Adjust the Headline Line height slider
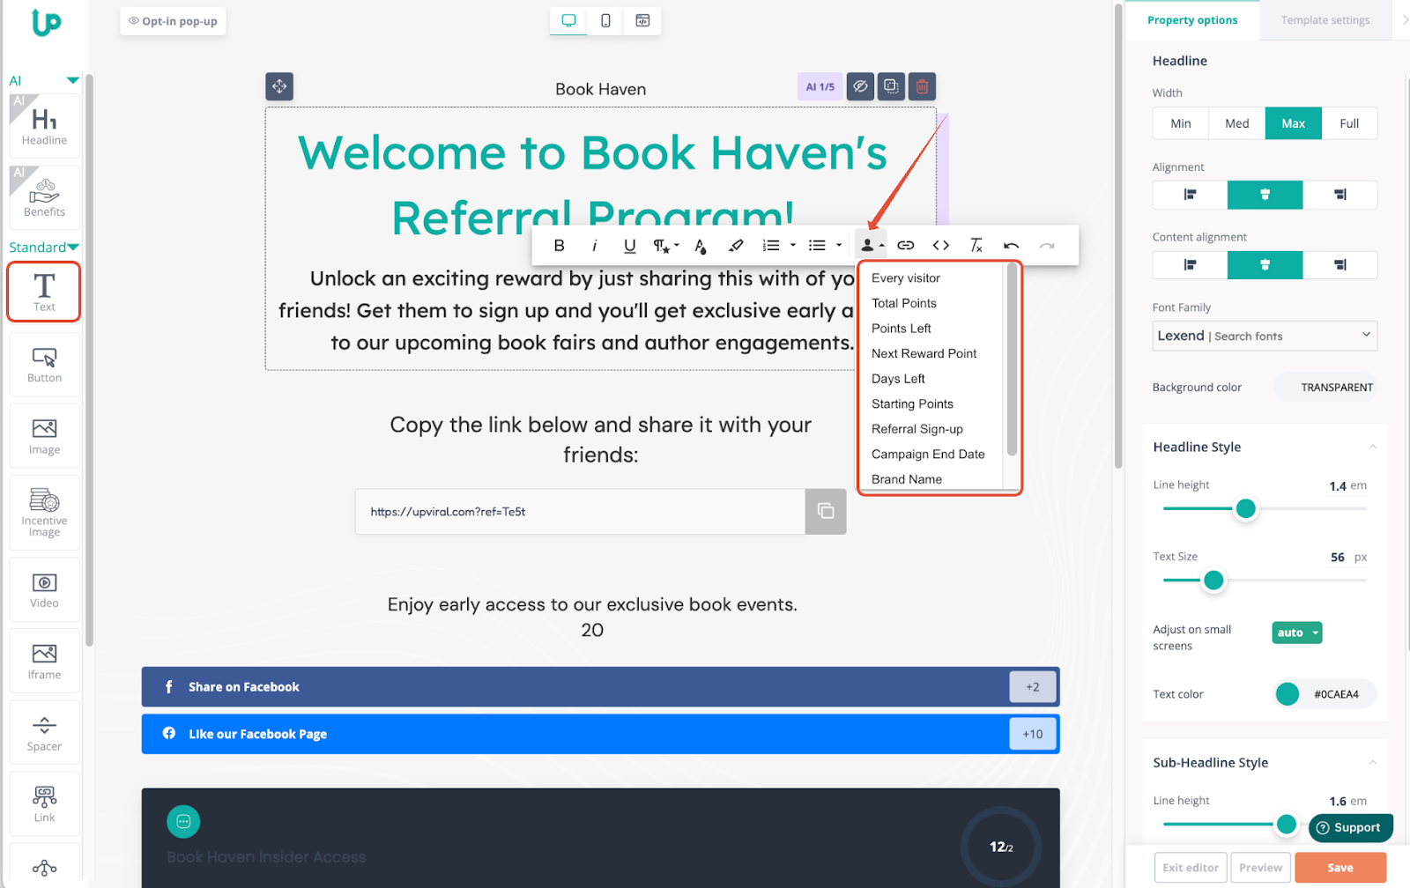The height and width of the screenshot is (888, 1410). (x=1245, y=508)
